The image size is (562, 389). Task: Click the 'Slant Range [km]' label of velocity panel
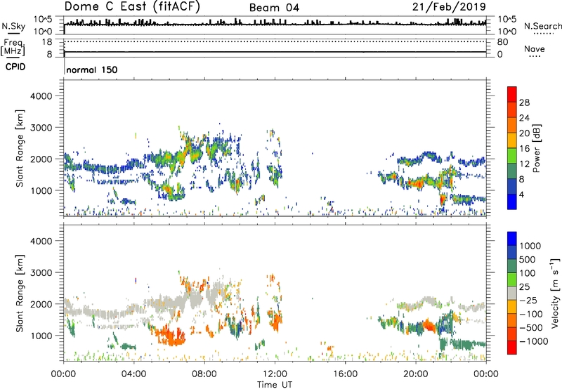click(x=20, y=293)
